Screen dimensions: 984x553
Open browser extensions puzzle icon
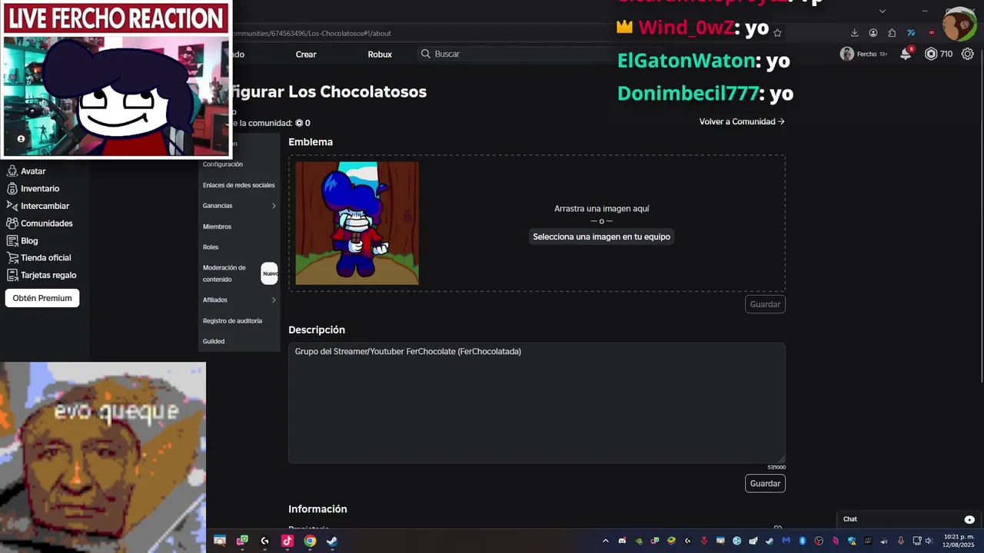(x=892, y=32)
